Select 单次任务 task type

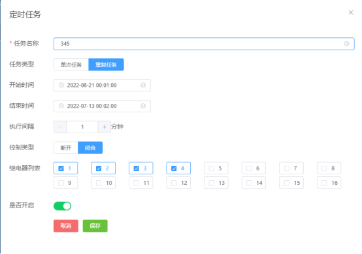point(71,65)
